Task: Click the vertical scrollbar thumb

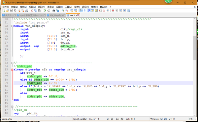Action: coord(194,48)
